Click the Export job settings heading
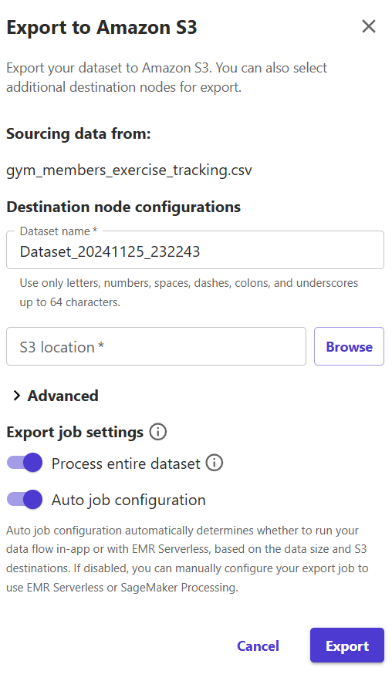 pos(75,432)
